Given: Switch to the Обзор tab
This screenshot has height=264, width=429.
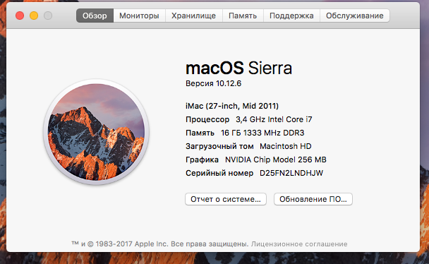Looking at the screenshot, I should 95,16.
